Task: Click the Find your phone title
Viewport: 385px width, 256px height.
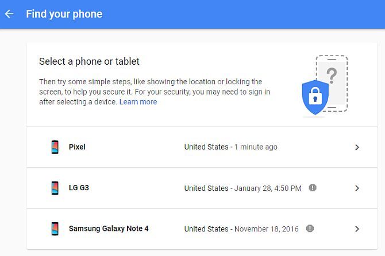Action: 64,14
